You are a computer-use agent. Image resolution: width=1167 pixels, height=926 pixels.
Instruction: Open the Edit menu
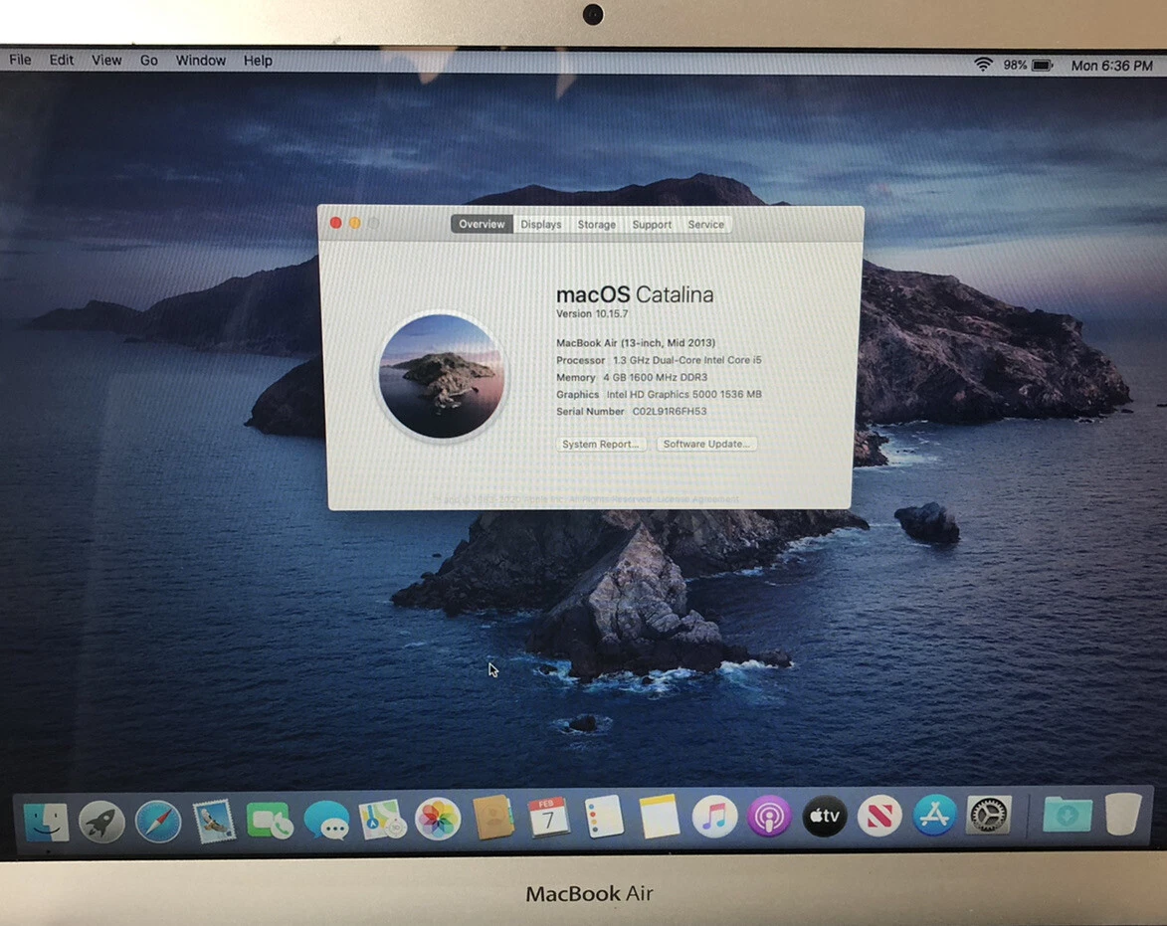click(x=61, y=60)
